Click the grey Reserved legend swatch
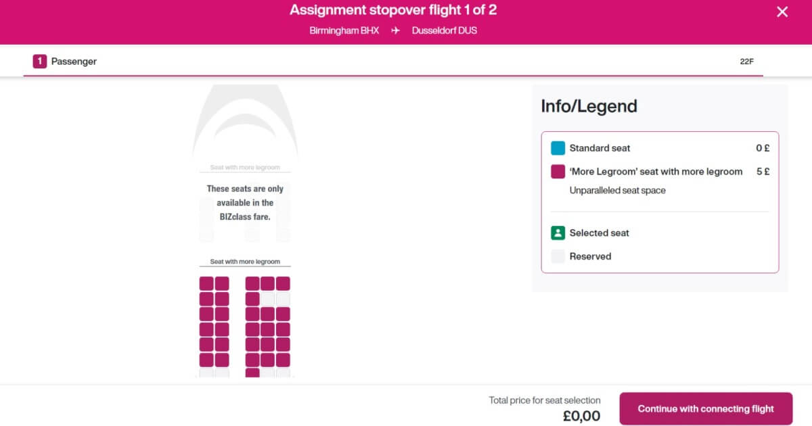812x426 pixels. pyautogui.click(x=558, y=256)
